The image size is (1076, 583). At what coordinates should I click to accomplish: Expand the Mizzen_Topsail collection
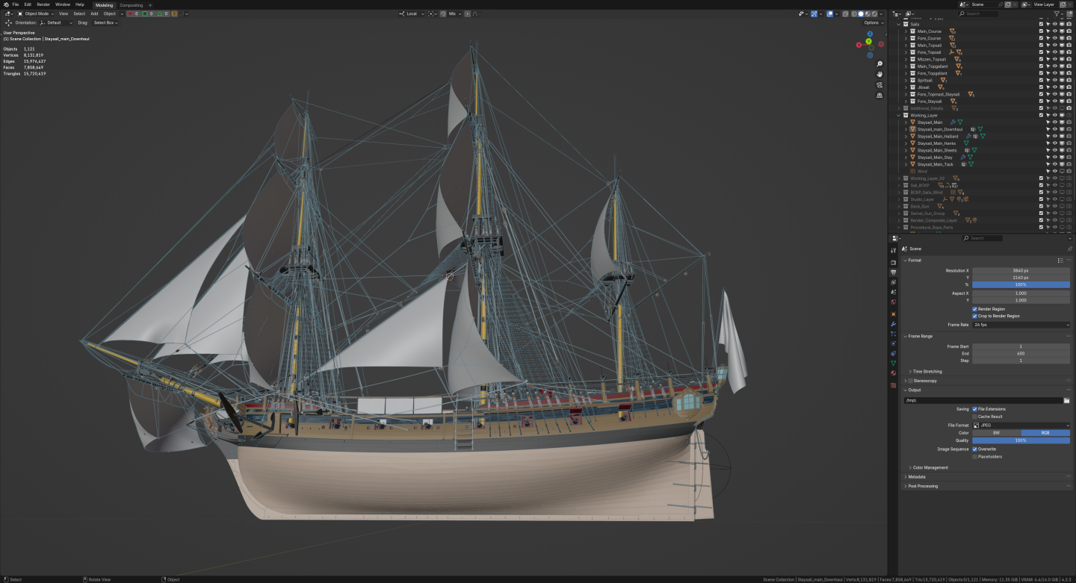(906, 59)
